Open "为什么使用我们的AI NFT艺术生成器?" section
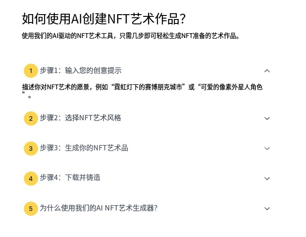This screenshot has height=237, width=306. (99, 208)
